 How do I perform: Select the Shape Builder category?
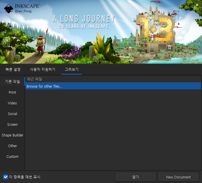coord(12,135)
